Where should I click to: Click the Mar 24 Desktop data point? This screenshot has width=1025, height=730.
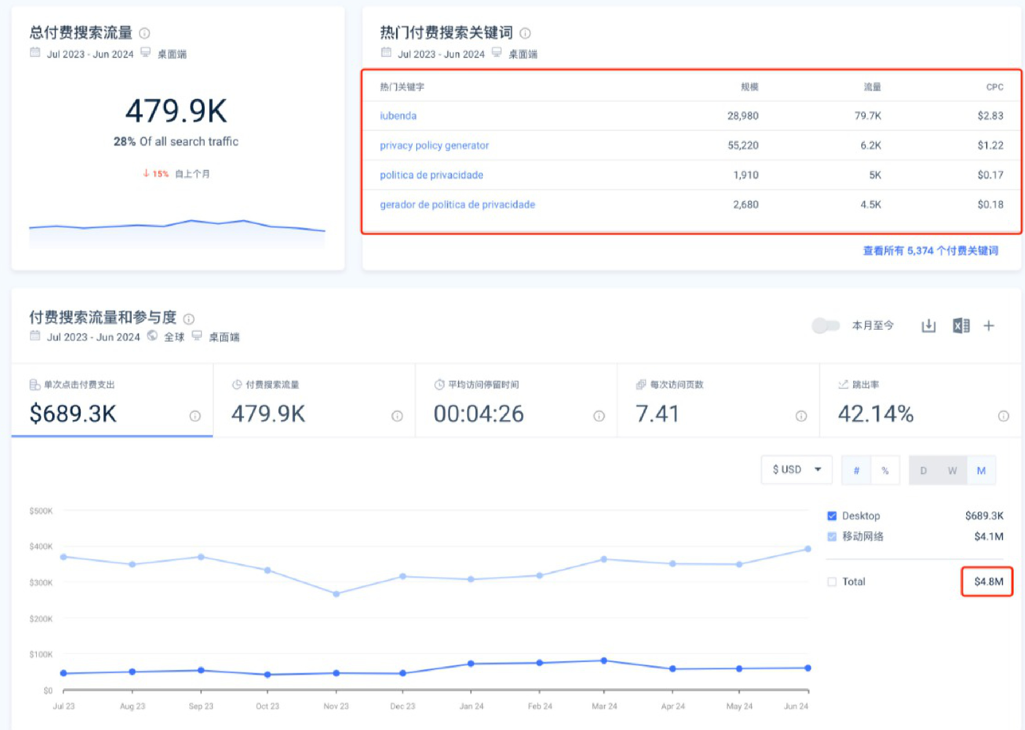click(x=603, y=661)
